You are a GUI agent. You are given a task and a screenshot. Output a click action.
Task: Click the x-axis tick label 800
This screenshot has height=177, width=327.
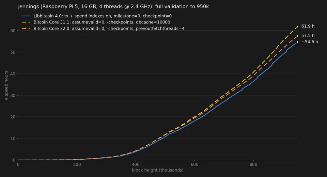pyautogui.click(x=253, y=164)
